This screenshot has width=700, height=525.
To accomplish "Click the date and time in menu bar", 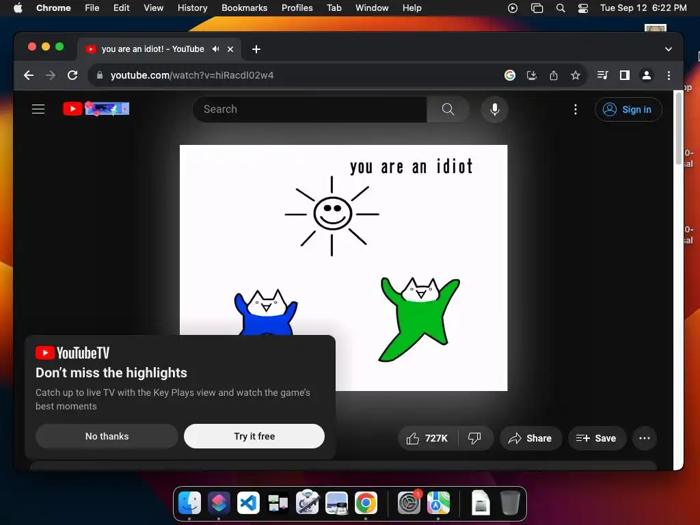I will (643, 8).
